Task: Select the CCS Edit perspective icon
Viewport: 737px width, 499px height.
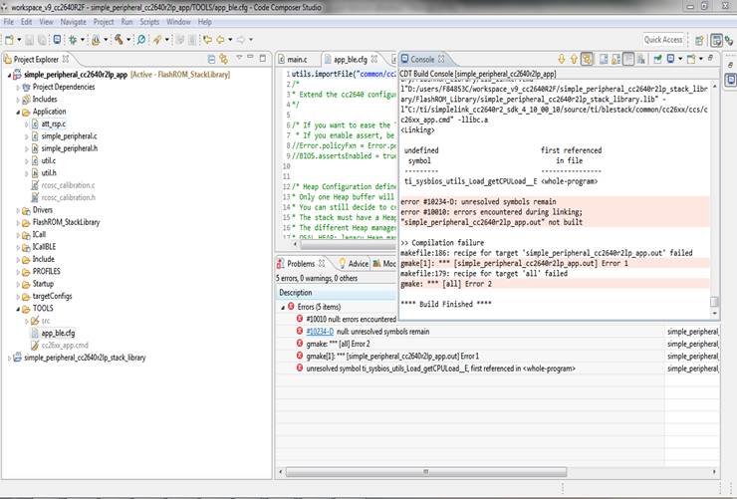Action: (x=716, y=41)
